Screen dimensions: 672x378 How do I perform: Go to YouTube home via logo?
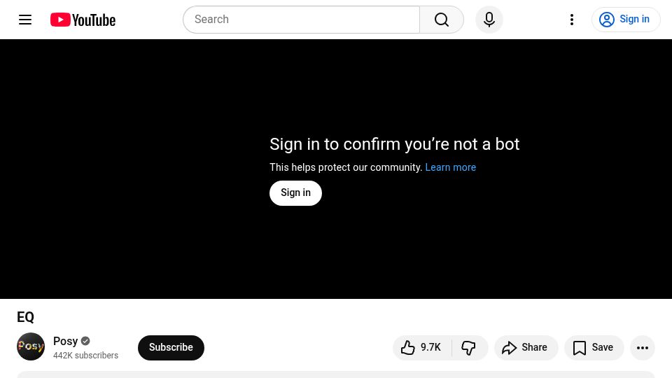point(83,20)
